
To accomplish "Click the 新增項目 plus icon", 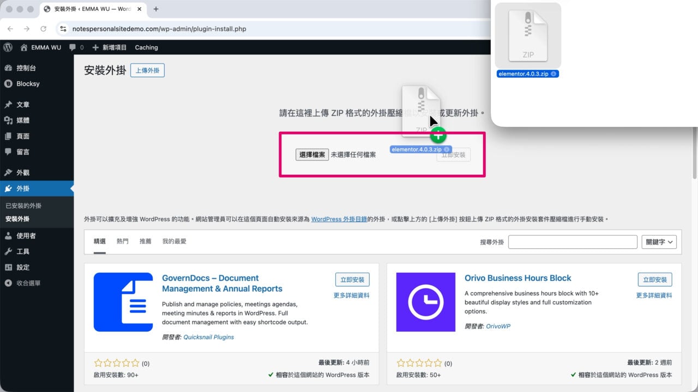I will coord(95,47).
